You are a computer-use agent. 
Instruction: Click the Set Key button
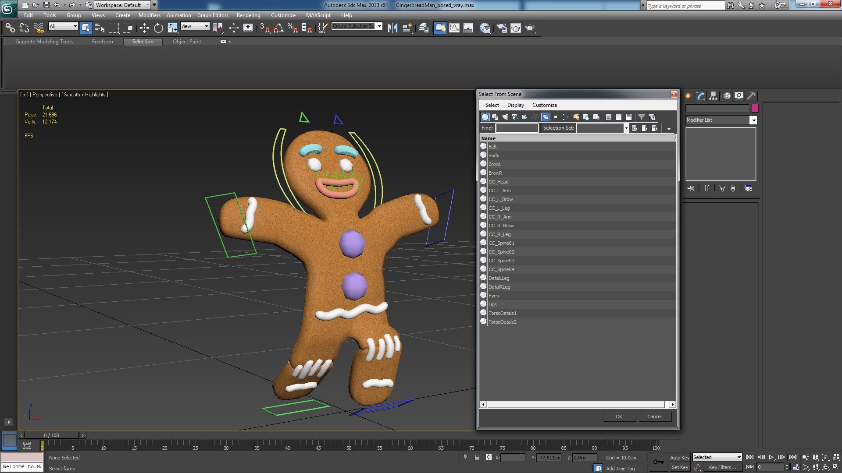(x=680, y=467)
